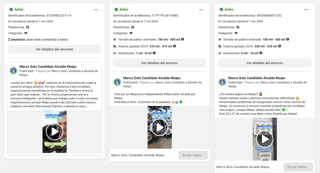Click Enviar mens... button under the security ad

pos(298,167)
